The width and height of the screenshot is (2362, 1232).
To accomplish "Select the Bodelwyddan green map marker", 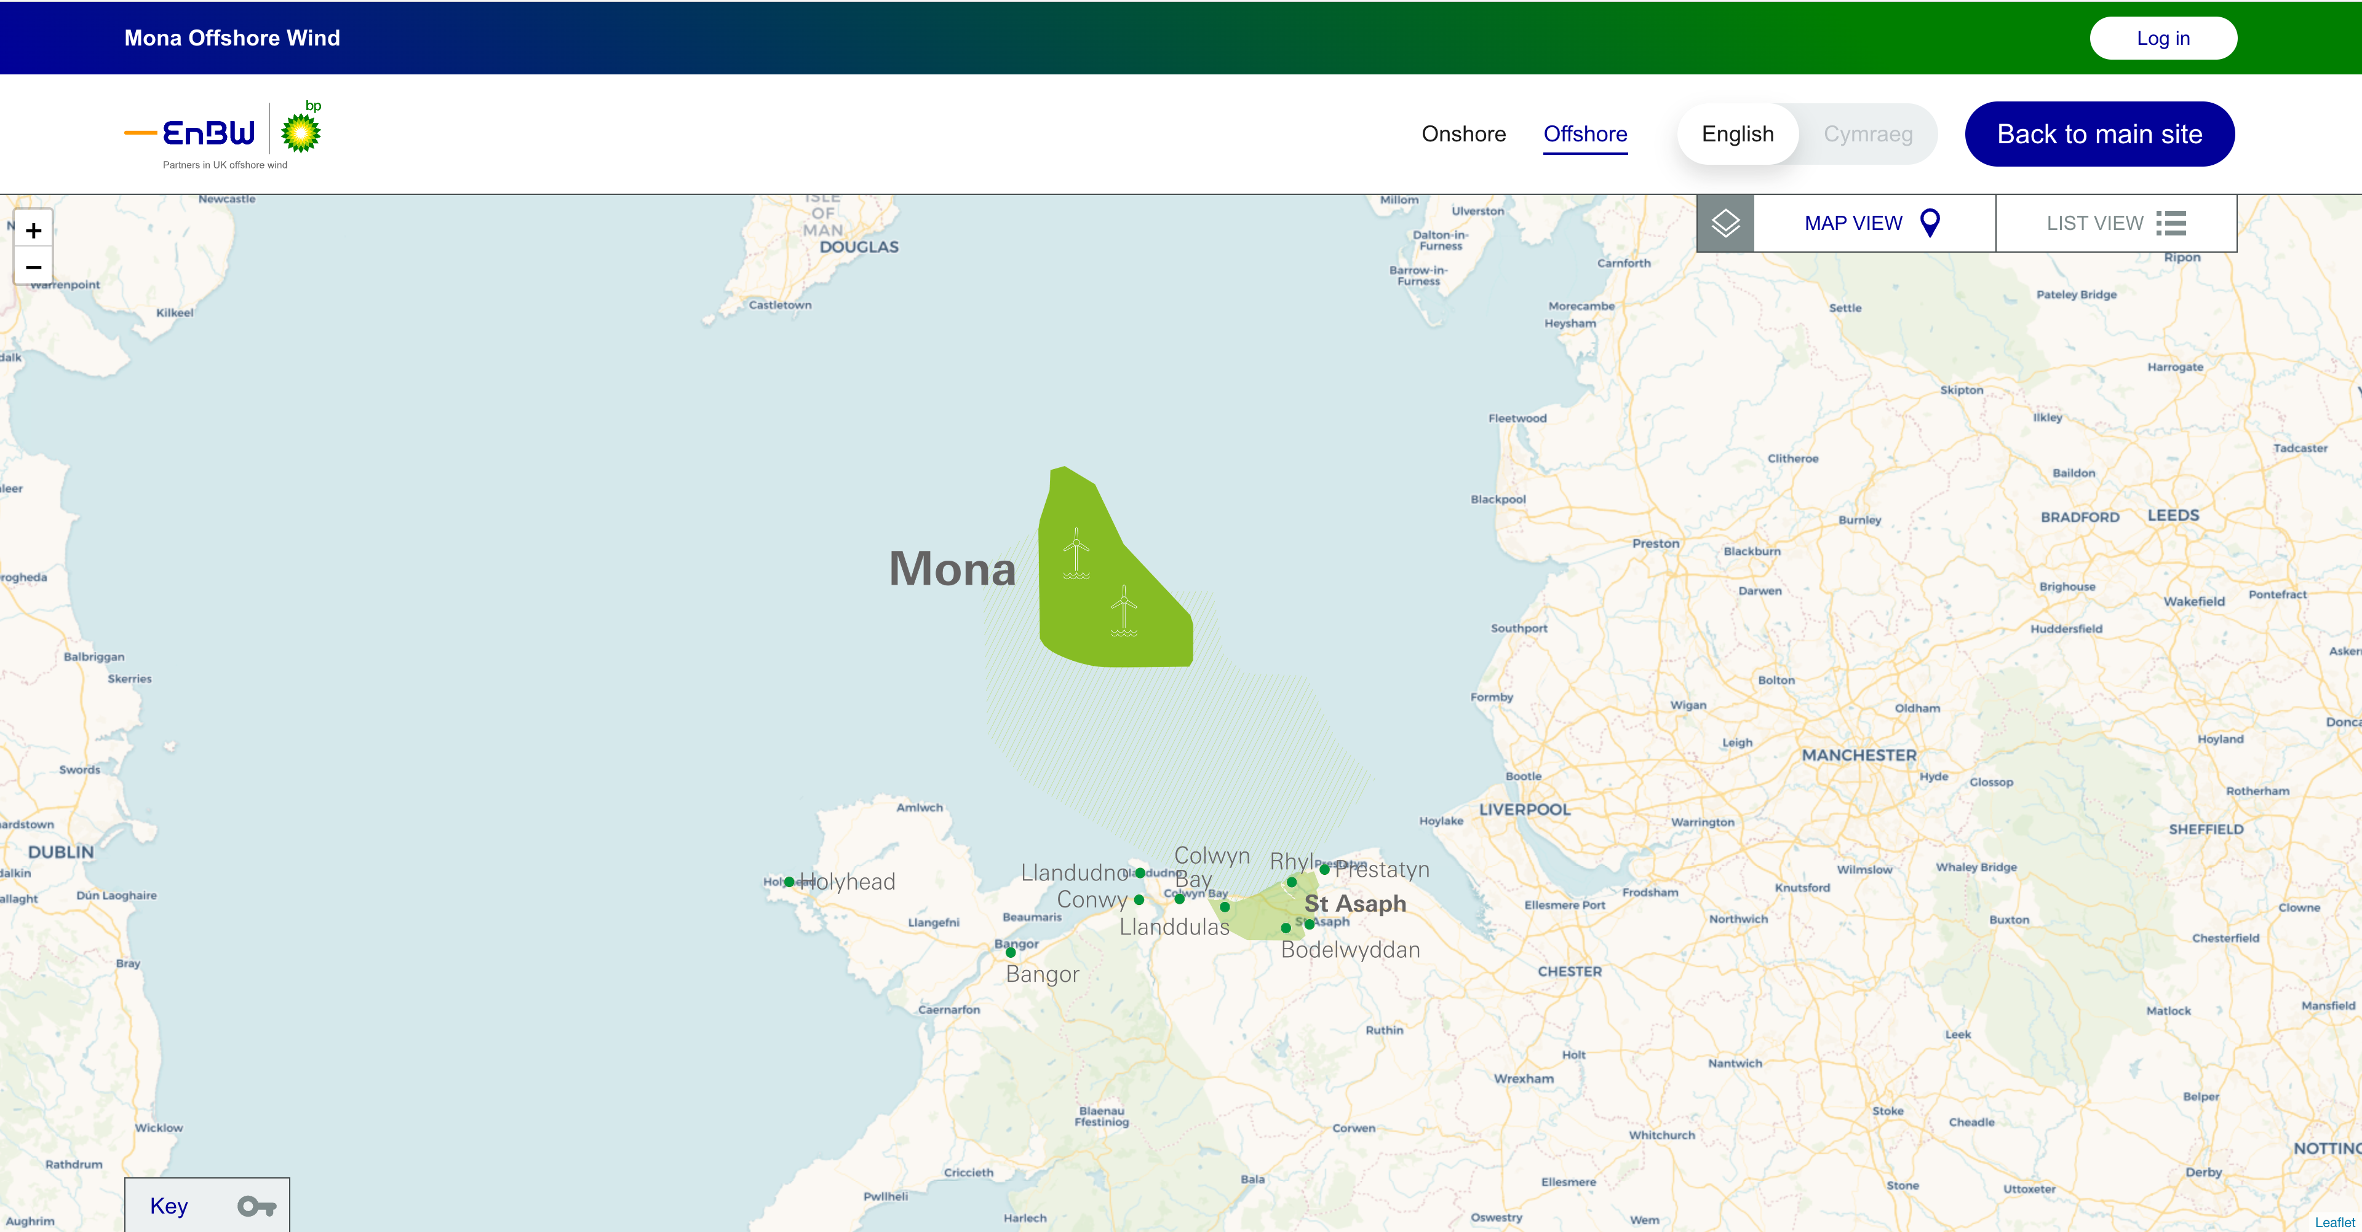I will [1286, 928].
